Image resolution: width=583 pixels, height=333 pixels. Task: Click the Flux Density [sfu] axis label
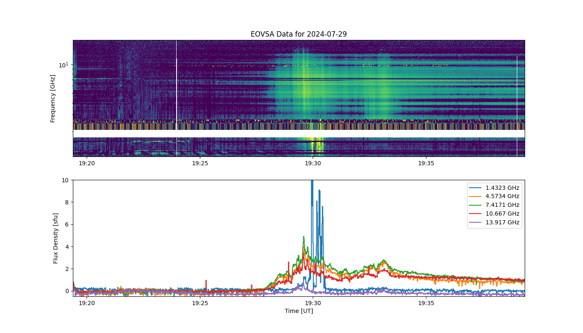tap(55, 238)
